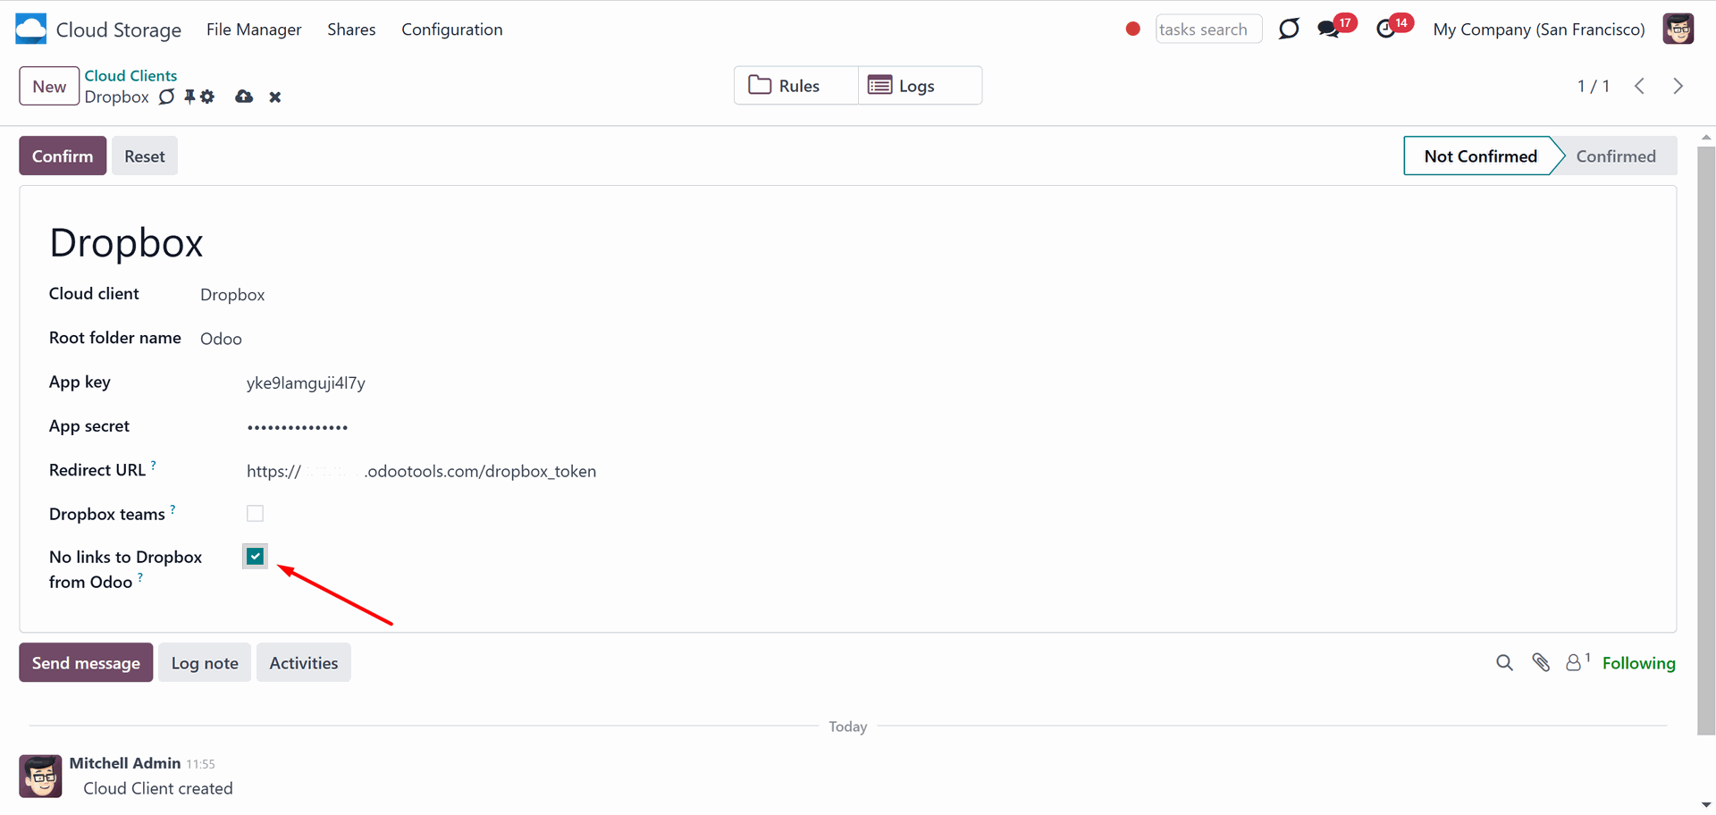Open the conversations icon with badge 17

pyautogui.click(x=1329, y=29)
